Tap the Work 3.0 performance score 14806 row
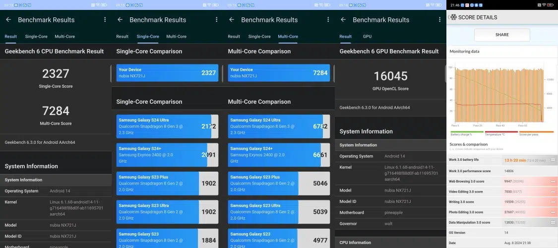Viewport: 558px width, 248px height. click(502, 171)
